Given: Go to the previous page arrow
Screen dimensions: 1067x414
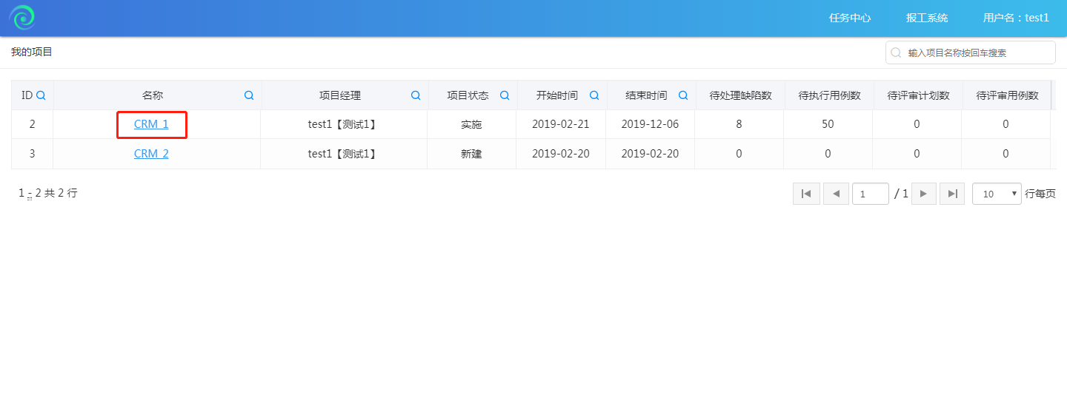Looking at the screenshot, I should click(836, 194).
